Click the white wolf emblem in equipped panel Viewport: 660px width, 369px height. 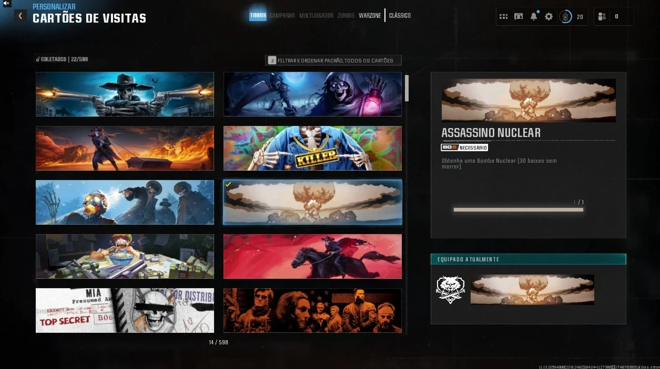(x=450, y=290)
